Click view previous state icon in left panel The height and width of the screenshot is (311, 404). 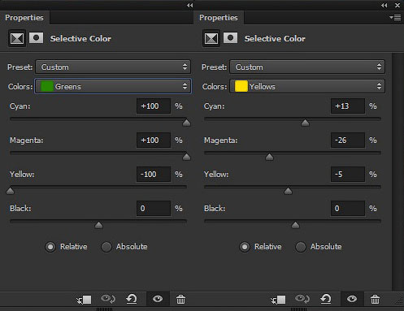point(108,299)
